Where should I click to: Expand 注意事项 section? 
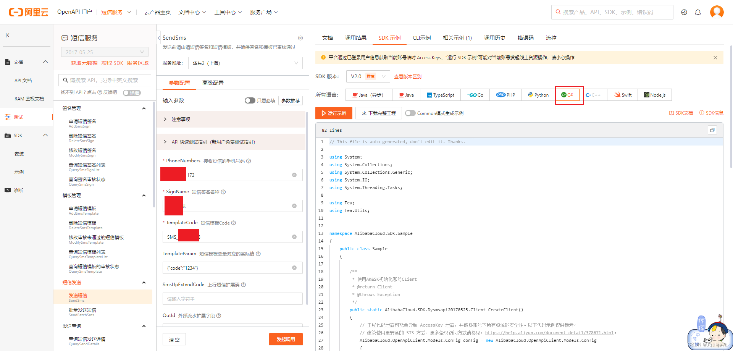(x=231, y=119)
